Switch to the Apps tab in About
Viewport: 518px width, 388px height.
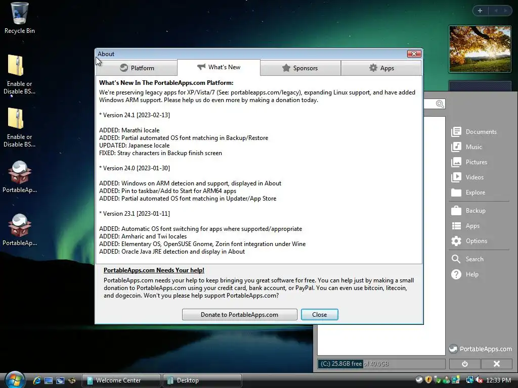click(381, 68)
